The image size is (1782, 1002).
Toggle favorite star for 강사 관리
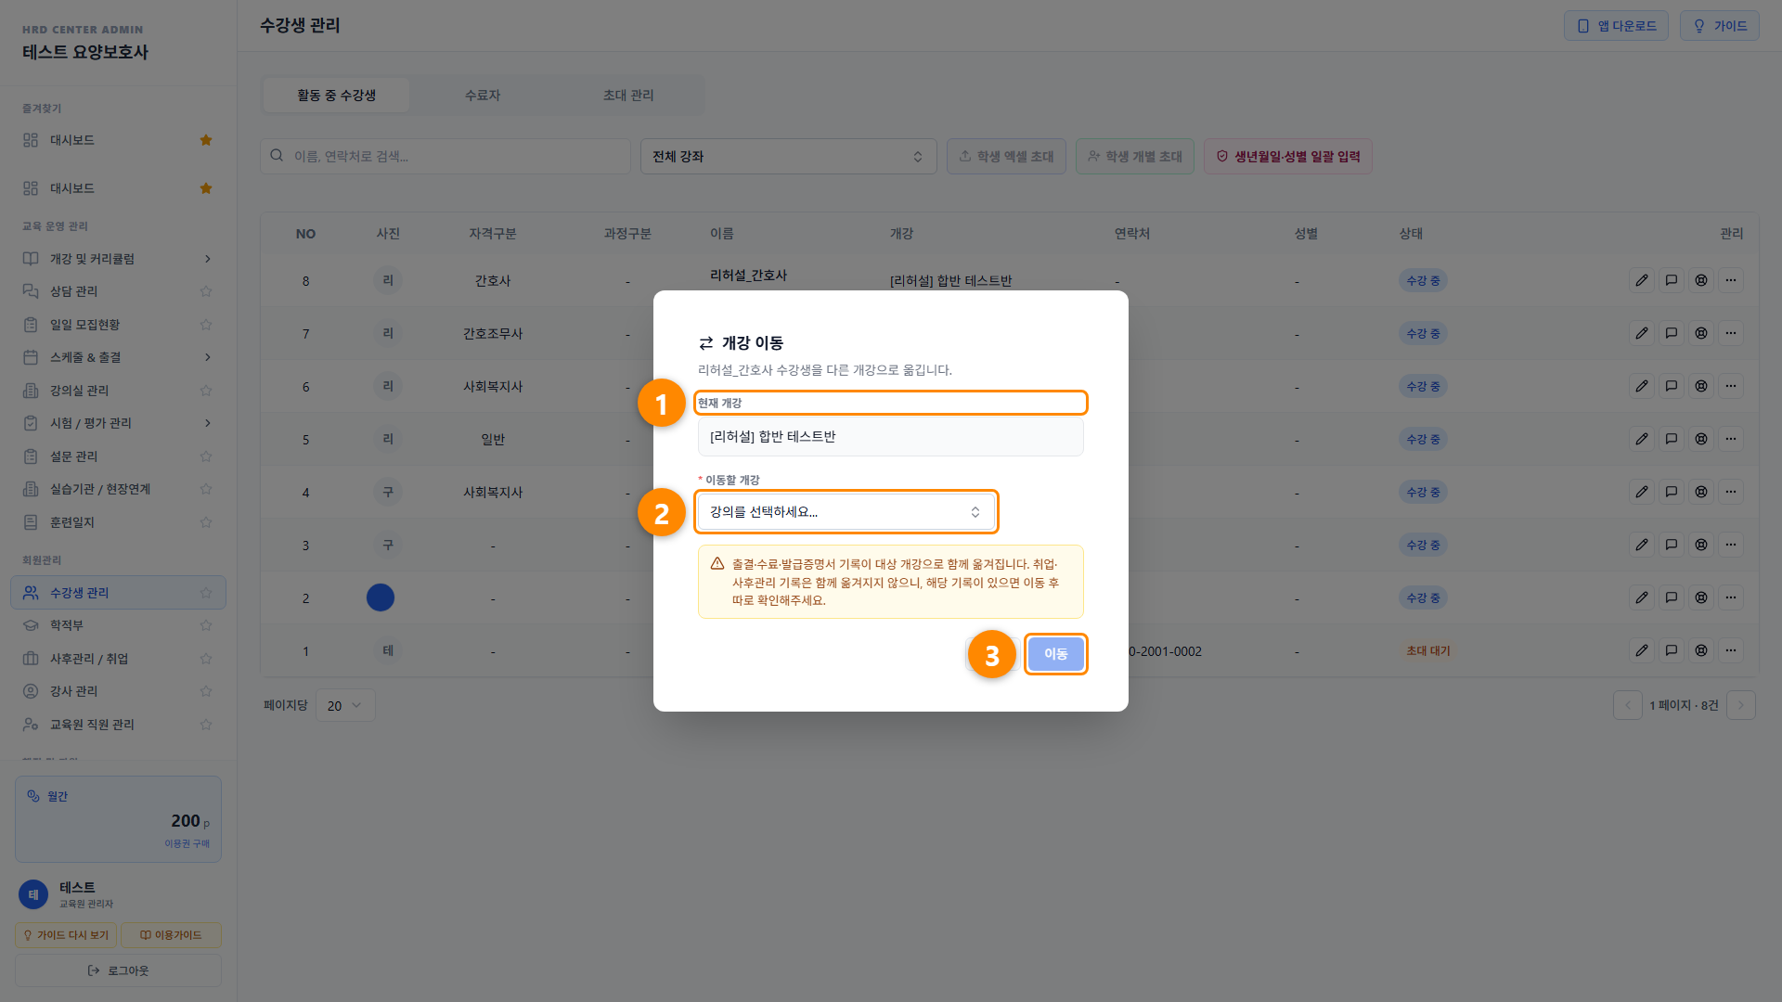tap(206, 691)
